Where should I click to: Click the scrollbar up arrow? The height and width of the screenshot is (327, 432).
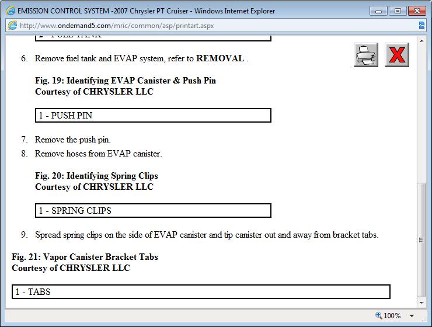(421, 41)
